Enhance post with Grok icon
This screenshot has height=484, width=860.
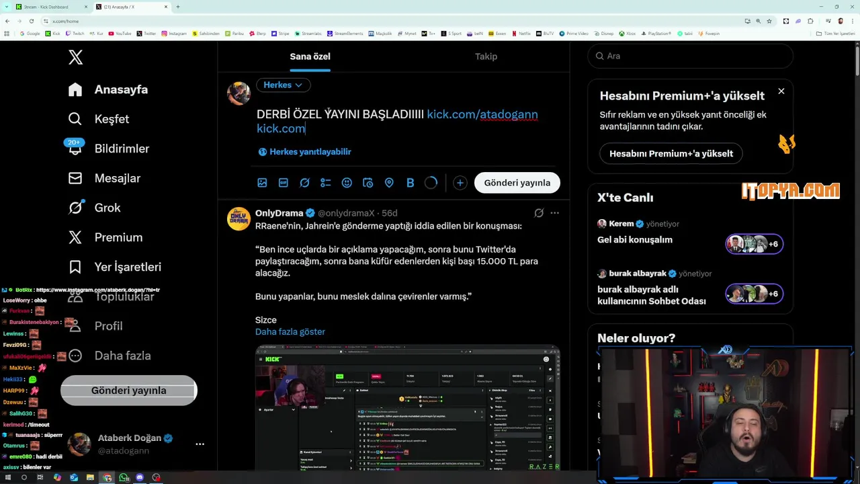click(304, 183)
